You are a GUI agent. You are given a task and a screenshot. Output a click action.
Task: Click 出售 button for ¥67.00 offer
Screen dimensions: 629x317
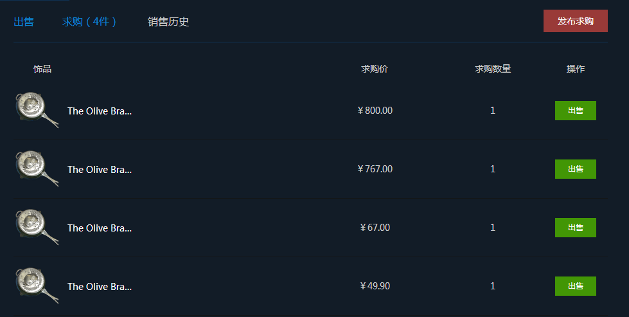tap(575, 228)
